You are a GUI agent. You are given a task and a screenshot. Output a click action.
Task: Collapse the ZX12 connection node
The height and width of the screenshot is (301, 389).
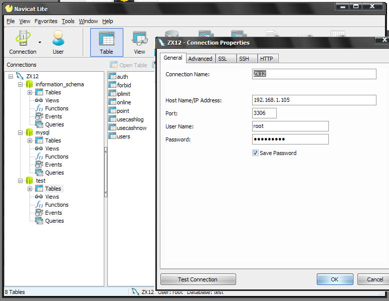pyautogui.click(x=11, y=76)
